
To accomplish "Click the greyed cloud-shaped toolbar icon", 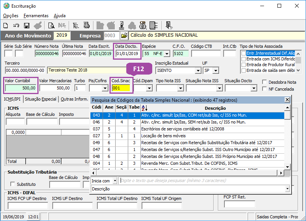I will tap(132, 25).
